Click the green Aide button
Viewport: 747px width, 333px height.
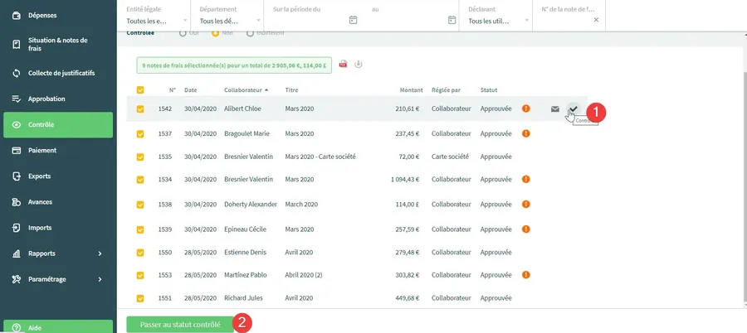(x=57, y=326)
